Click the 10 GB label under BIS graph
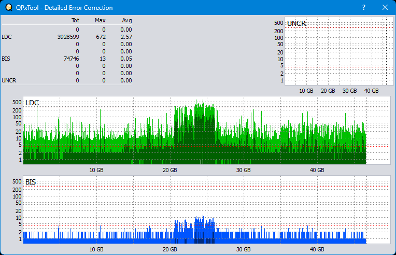This screenshot has width=396, height=255. pyautogui.click(x=96, y=249)
